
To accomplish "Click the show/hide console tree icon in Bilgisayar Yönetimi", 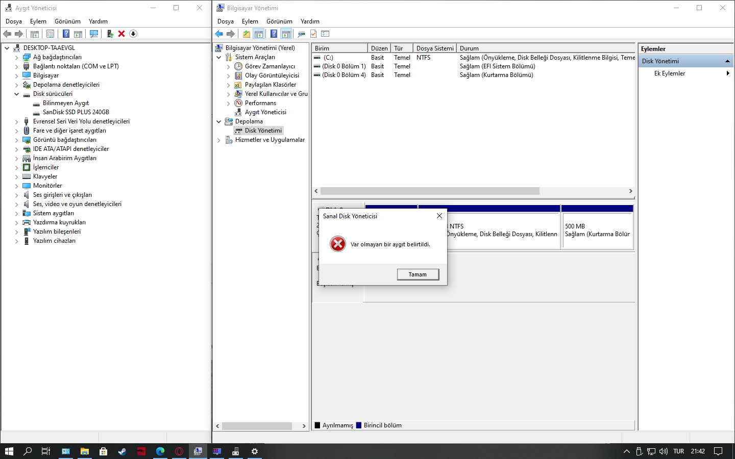I will point(259,34).
